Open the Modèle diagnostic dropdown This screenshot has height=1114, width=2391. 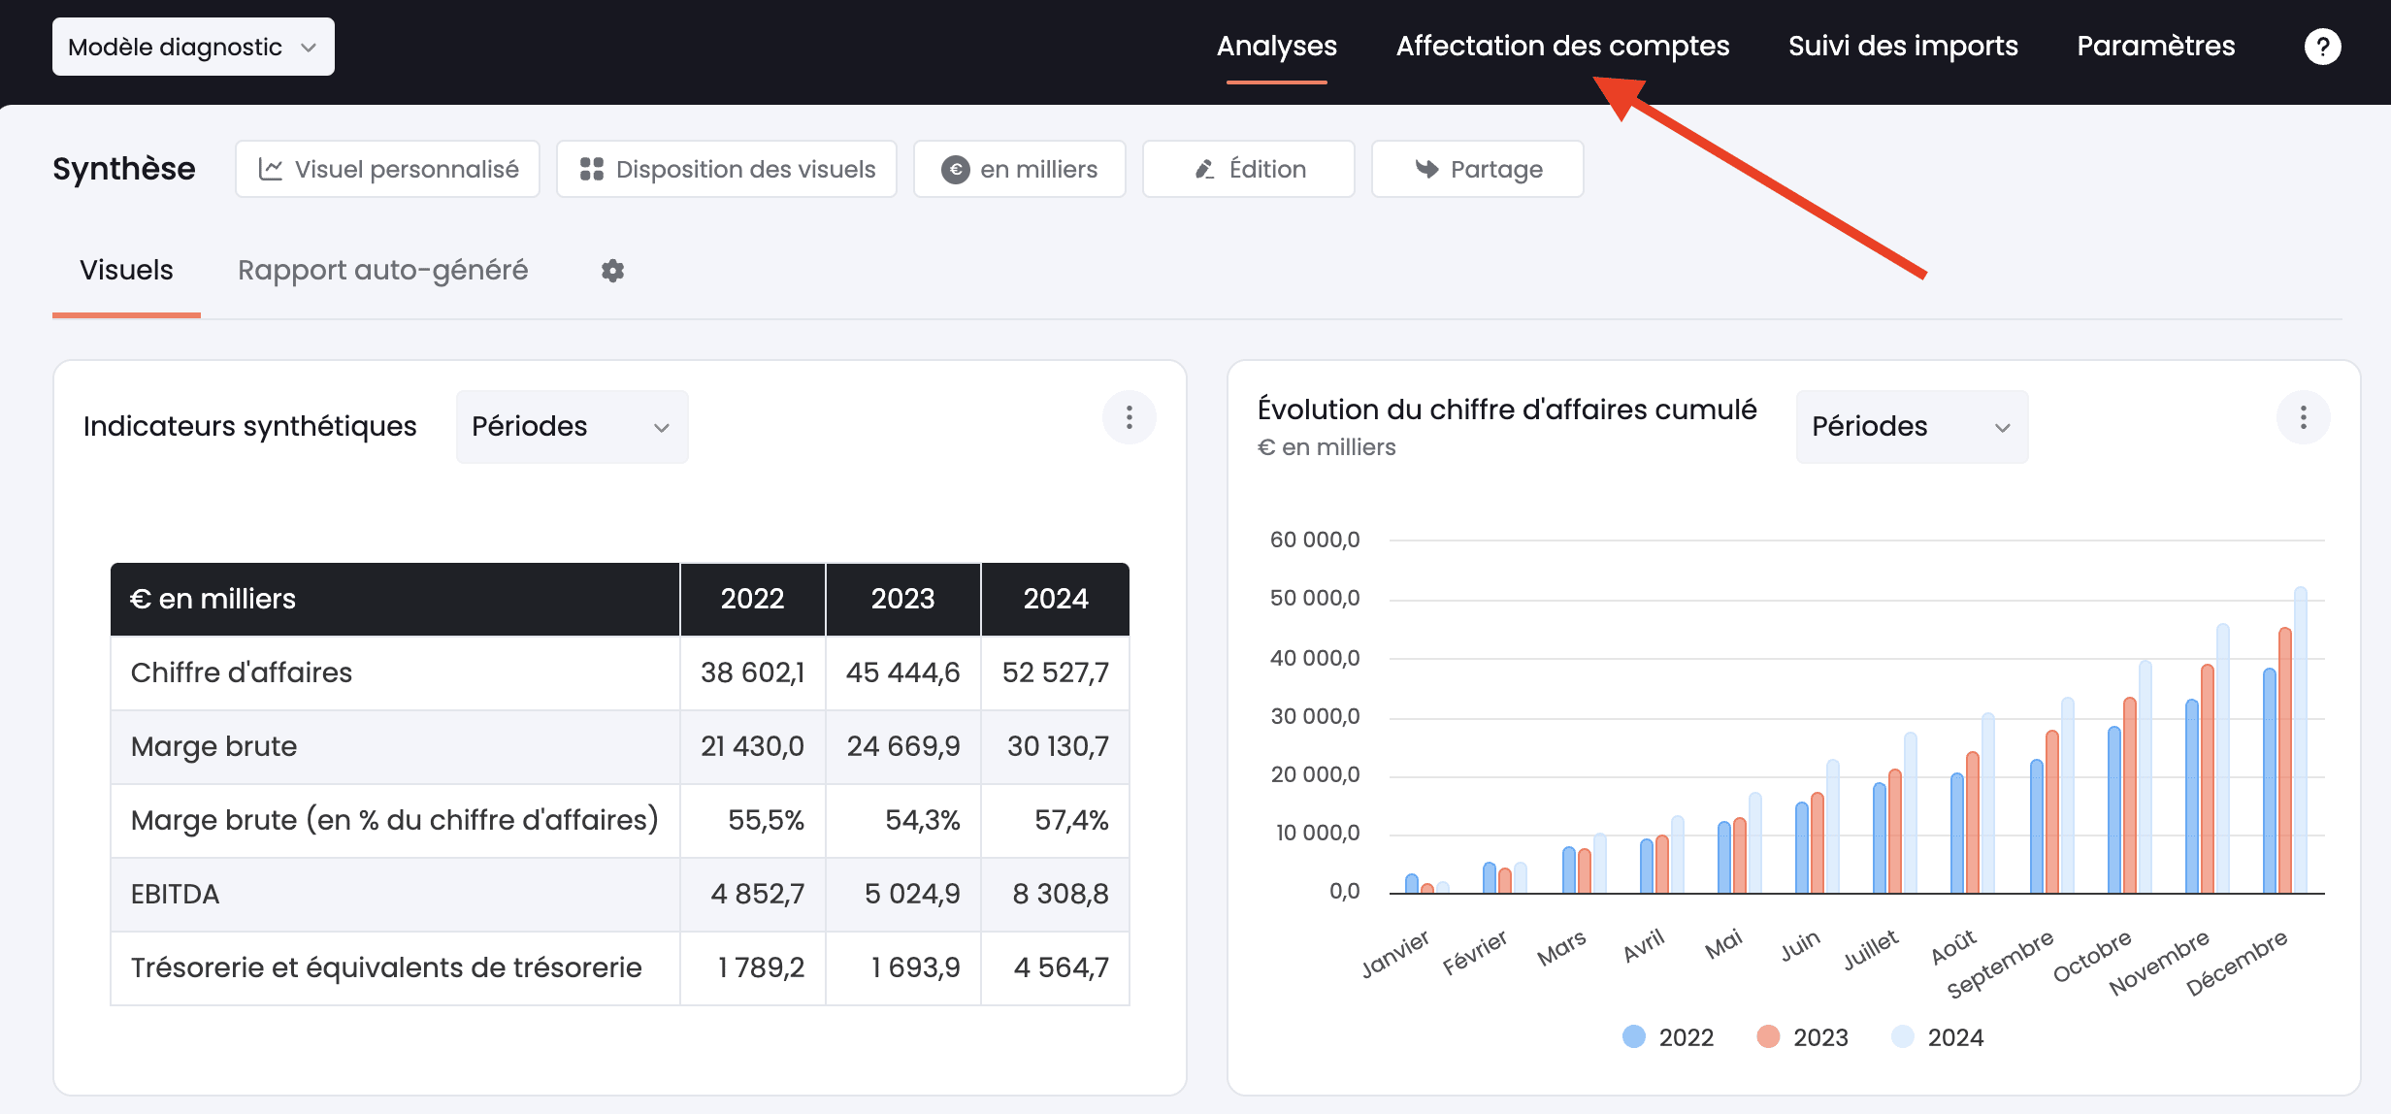pyautogui.click(x=193, y=47)
